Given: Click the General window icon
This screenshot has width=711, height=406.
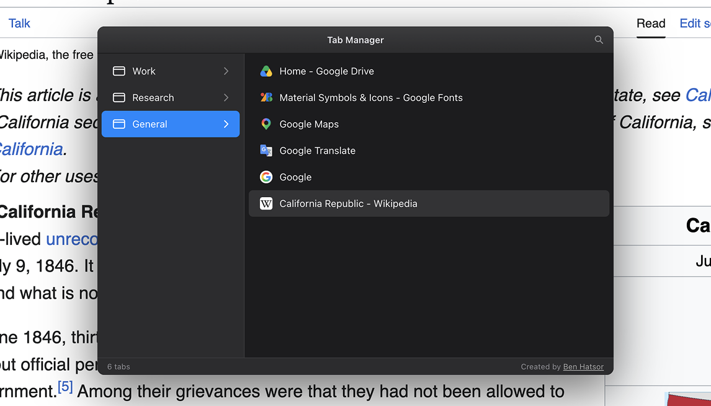Looking at the screenshot, I should 118,124.
